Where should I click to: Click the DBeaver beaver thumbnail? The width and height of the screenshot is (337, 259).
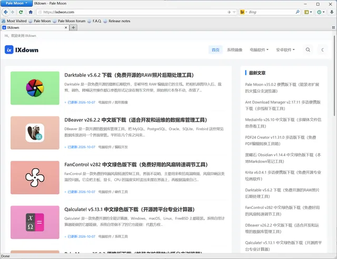[35, 133]
